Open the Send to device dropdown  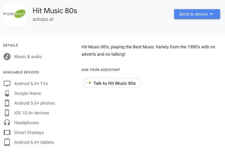pyautogui.click(x=197, y=14)
